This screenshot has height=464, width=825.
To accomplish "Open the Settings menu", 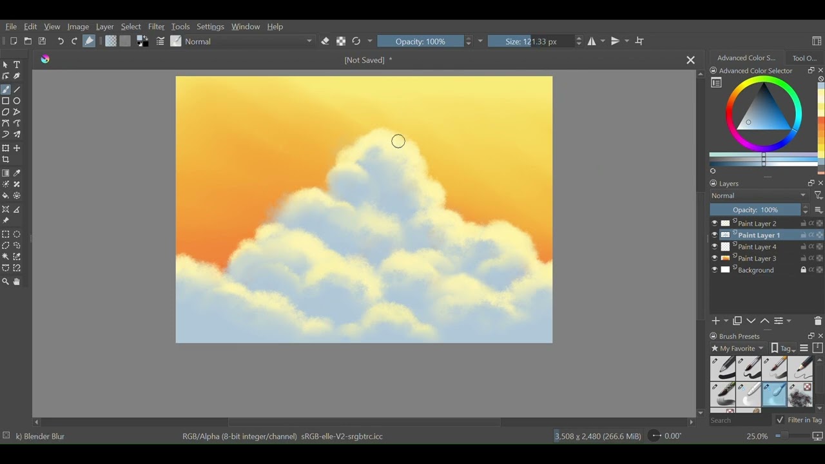I will point(210,26).
